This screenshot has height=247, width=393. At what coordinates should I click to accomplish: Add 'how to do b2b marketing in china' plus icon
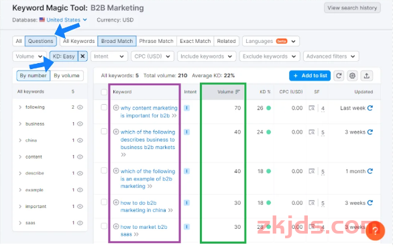(116, 202)
